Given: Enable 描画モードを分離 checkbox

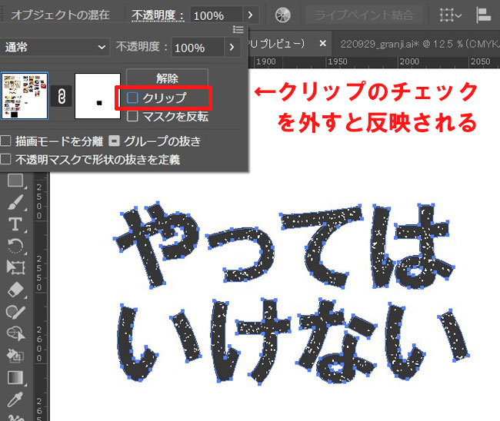Looking at the screenshot, I should coord(5,141).
